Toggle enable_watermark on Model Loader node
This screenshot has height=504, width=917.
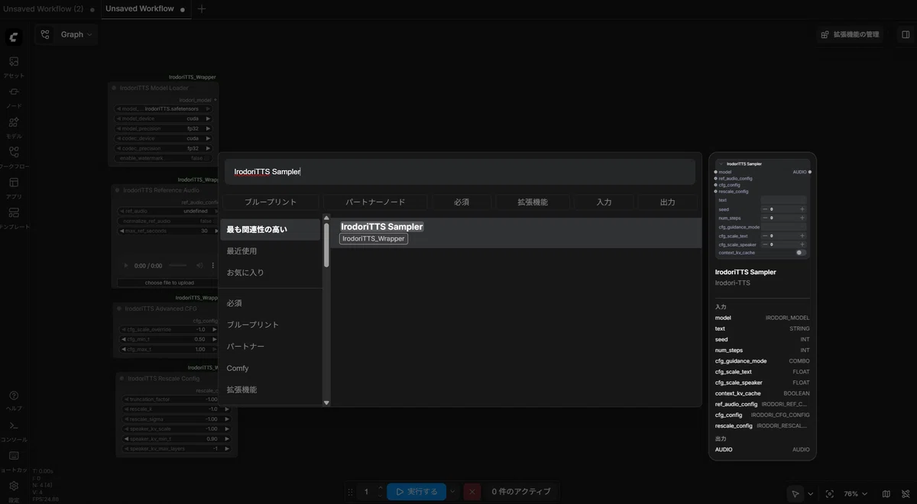point(164,158)
